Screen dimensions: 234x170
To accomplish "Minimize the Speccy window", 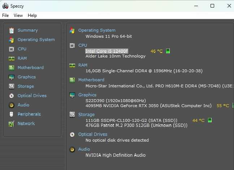I will 196,6.
